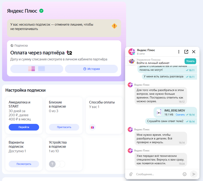The width and height of the screenshot is (203, 181).
Task: Click 'Посмотреть' for subscription options
Action: 24,164
